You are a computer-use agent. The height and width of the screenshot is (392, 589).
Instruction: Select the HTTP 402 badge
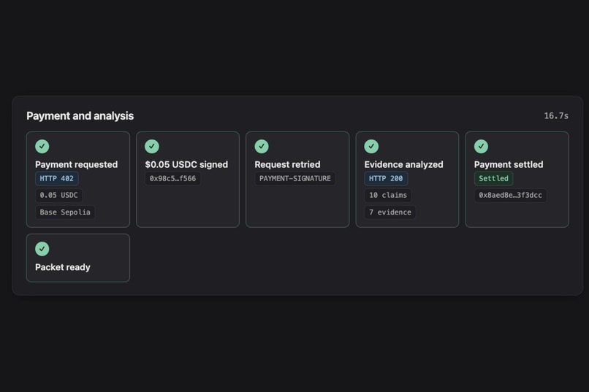(57, 179)
